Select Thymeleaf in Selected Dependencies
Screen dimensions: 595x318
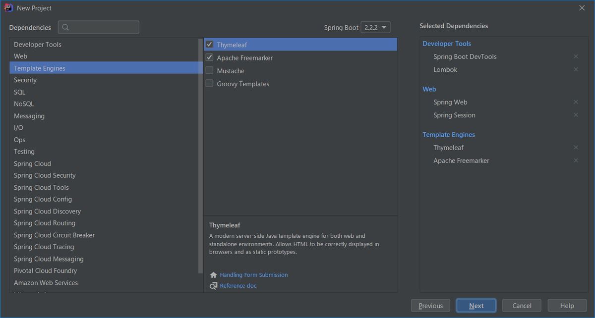[x=448, y=148]
